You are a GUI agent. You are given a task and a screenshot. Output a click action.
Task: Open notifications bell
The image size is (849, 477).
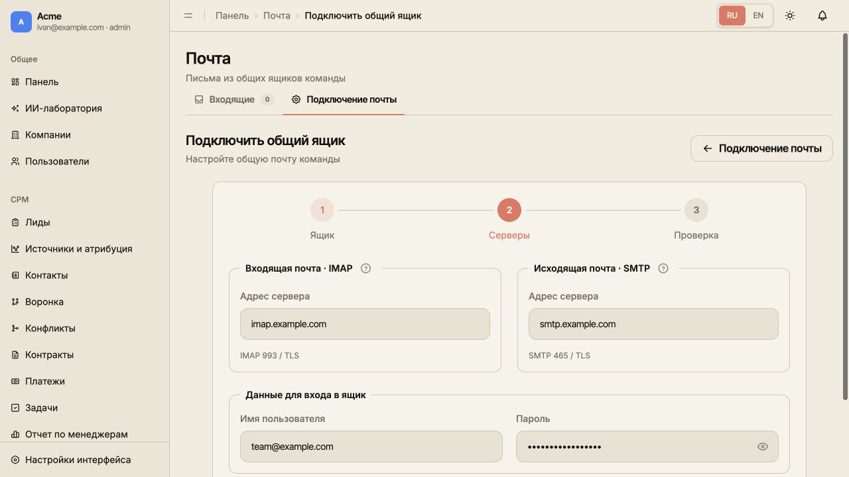click(822, 15)
